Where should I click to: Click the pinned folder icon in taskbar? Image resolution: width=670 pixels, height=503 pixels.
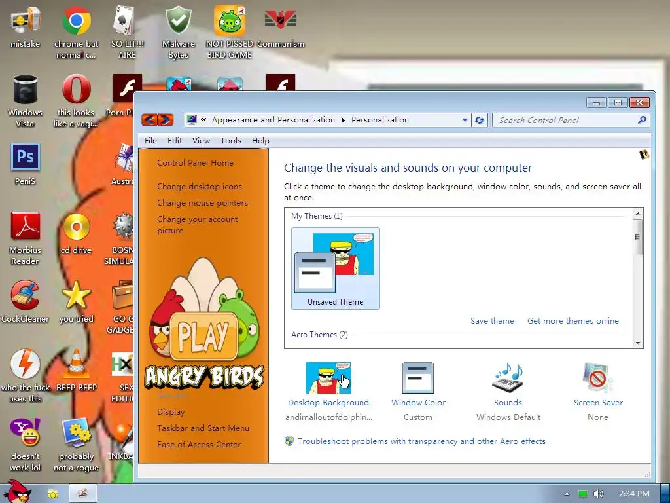(53, 494)
